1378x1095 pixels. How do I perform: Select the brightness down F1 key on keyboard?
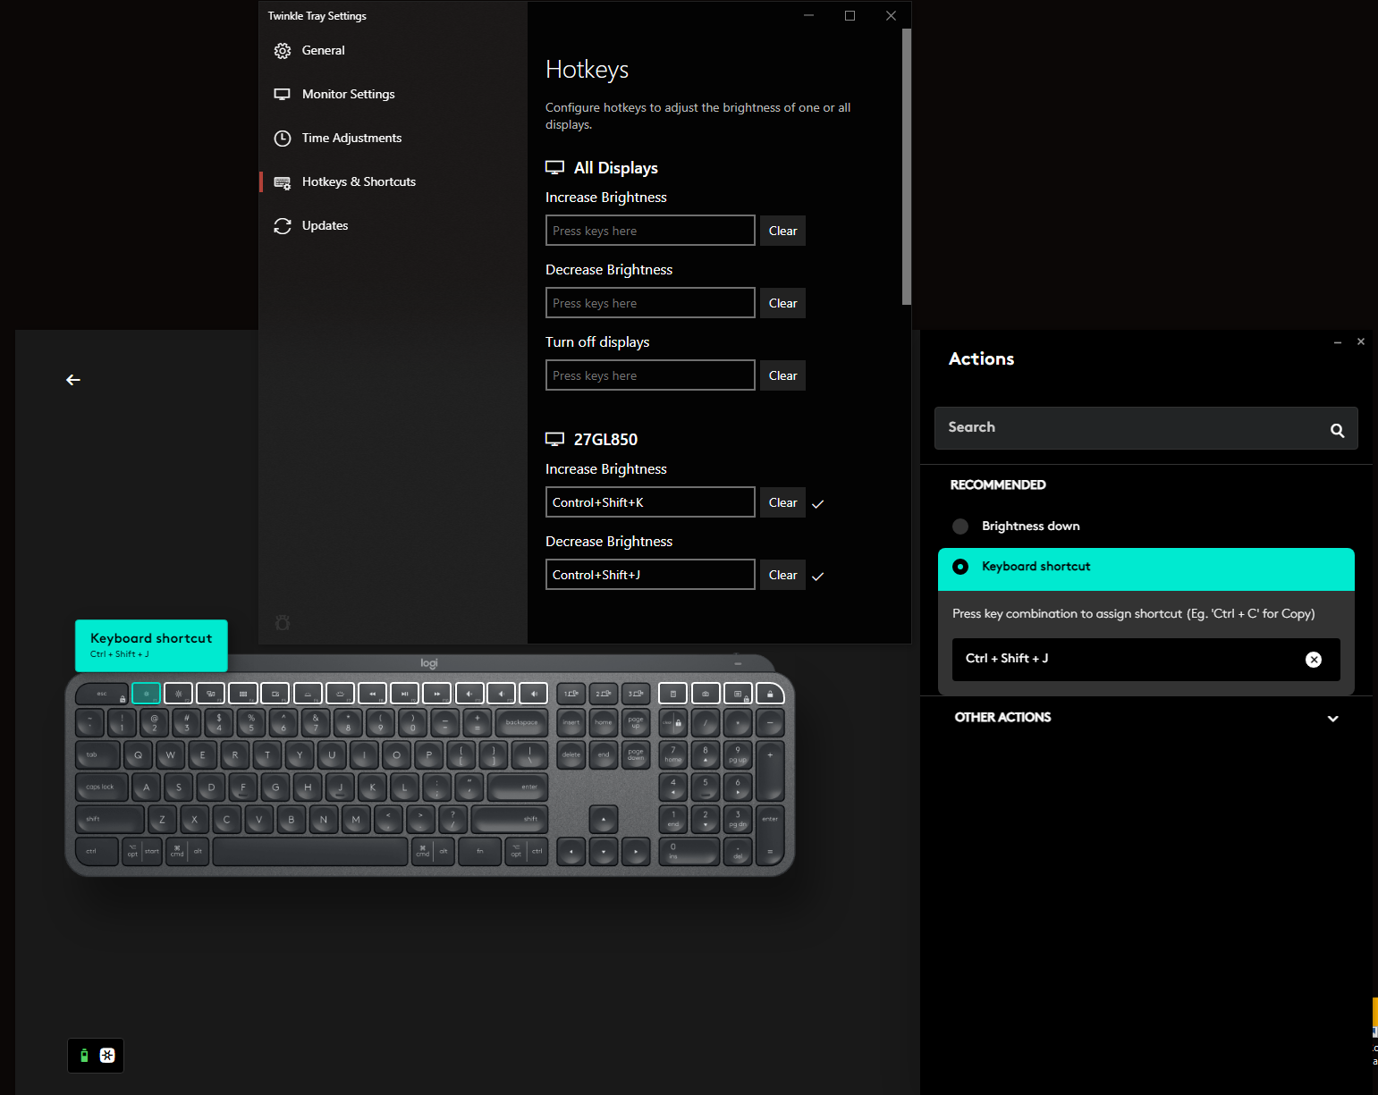coord(146,694)
